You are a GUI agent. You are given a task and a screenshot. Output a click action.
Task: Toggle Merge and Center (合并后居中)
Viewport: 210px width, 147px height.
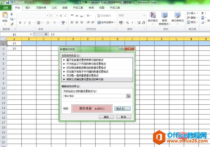click(105, 22)
